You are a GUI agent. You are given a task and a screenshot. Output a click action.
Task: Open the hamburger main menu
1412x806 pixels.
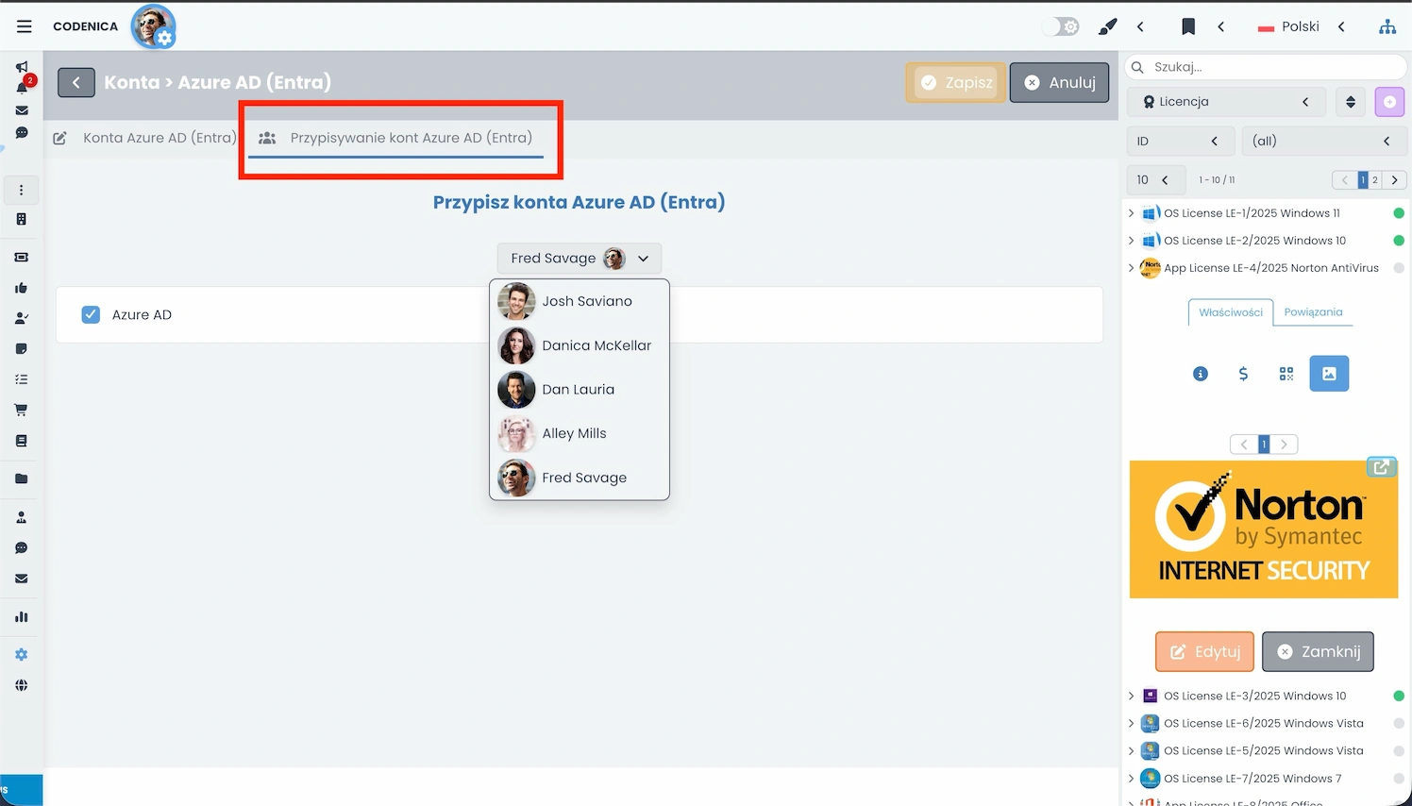25,26
